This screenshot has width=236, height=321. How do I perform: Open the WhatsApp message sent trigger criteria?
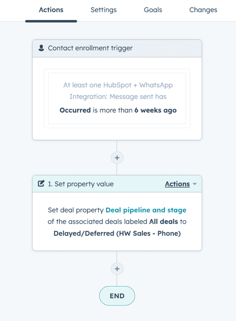click(118, 91)
